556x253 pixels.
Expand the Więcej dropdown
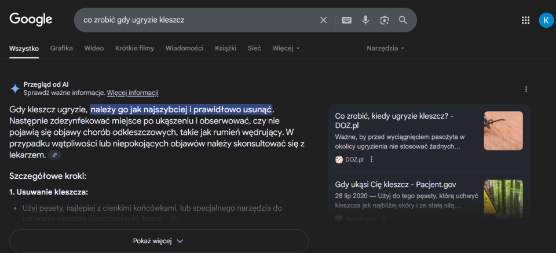(286, 48)
